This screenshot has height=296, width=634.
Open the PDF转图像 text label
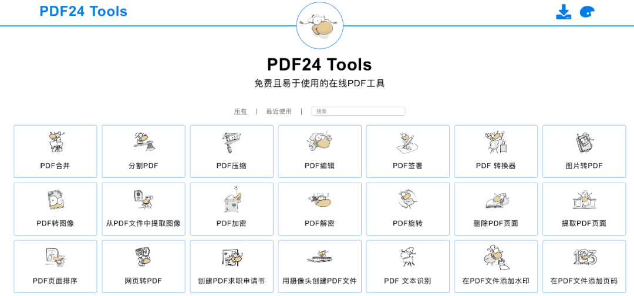[x=55, y=223]
